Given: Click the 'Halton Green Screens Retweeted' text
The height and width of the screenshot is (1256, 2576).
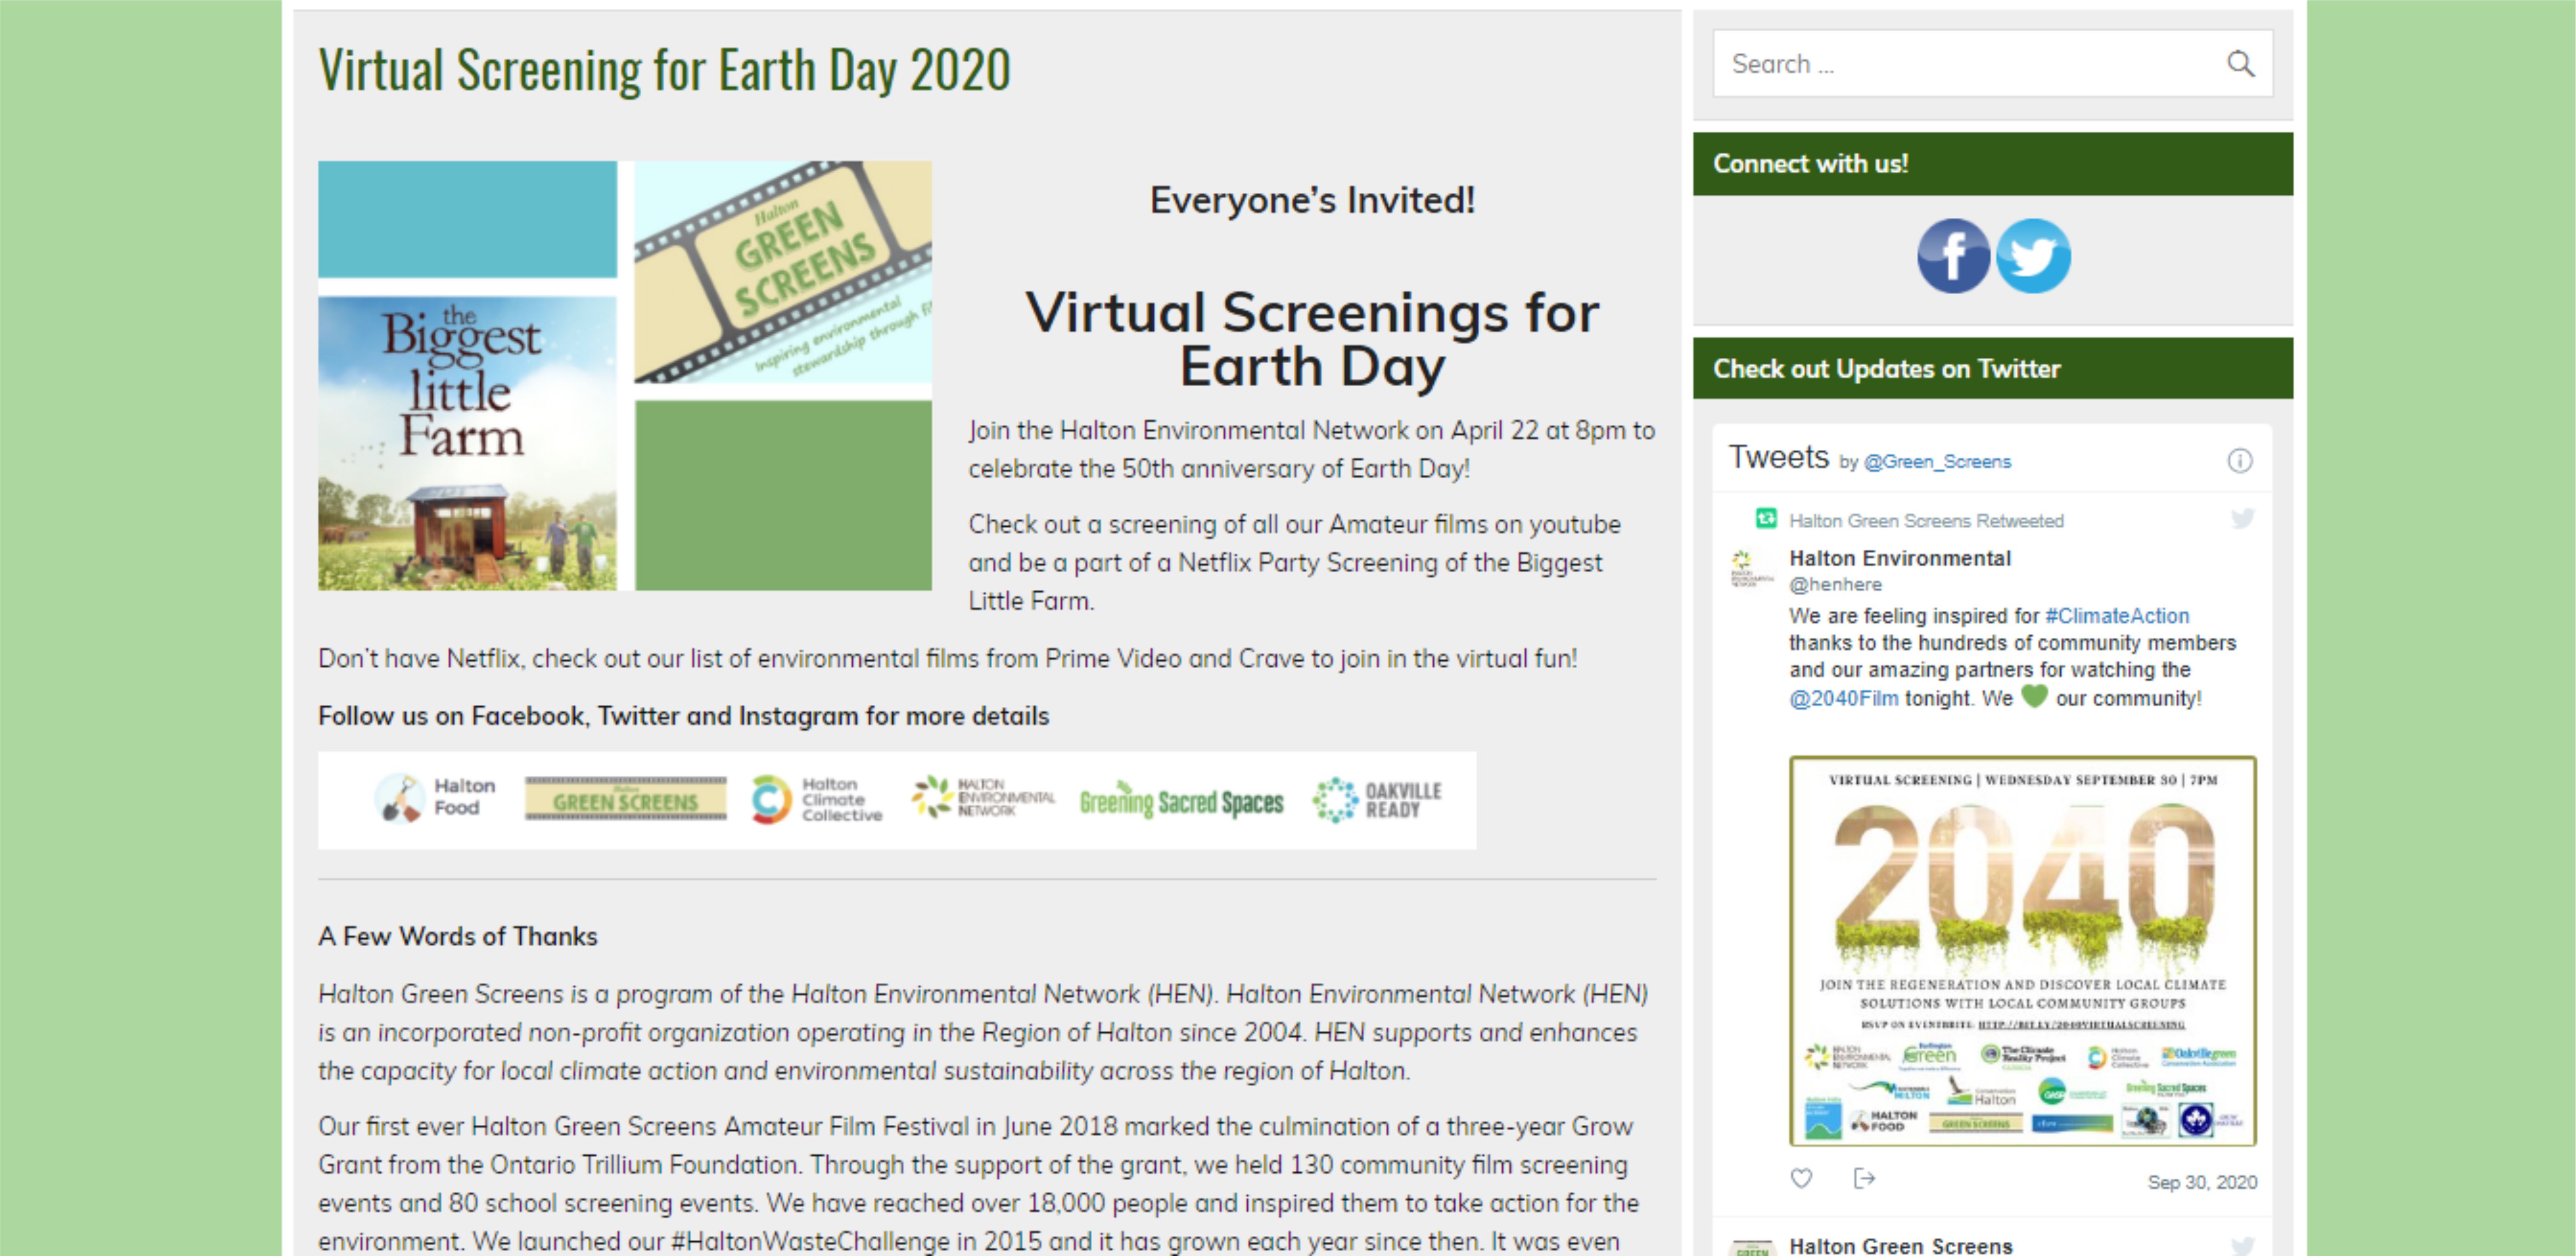Looking at the screenshot, I should 1926,521.
